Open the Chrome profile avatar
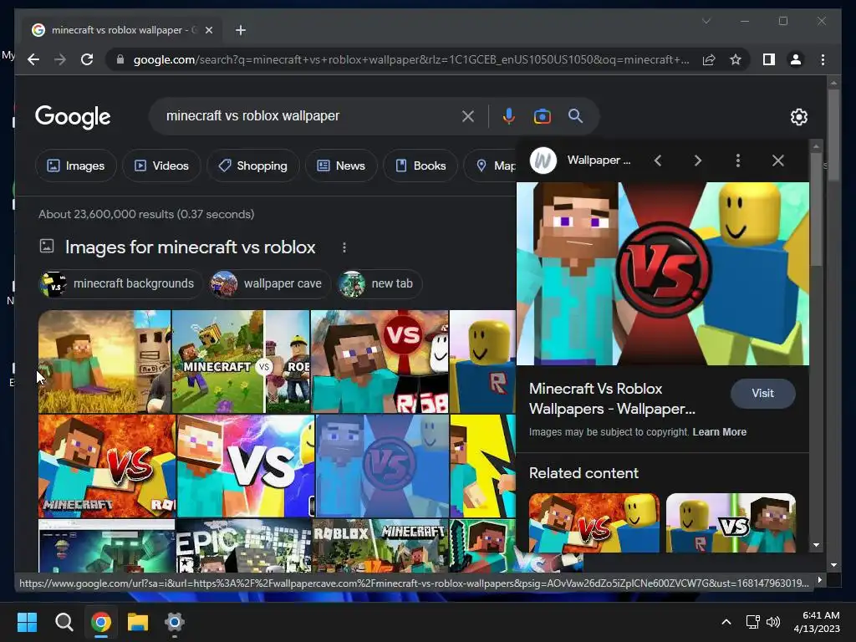This screenshot has width=856, height=642. (x=796, y=59)
